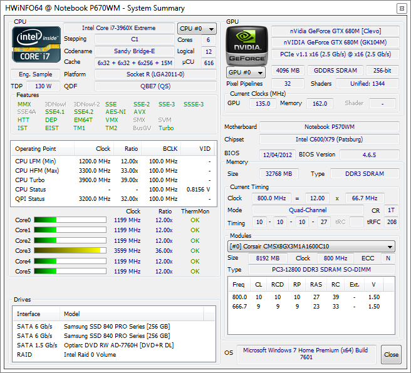Select the QPI Status row
Image resolution: width=411 pixels, height=373 pixels.
pos(113,199)
